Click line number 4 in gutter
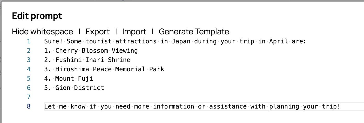This screenshot has height=123, width=364. (29, 69)
